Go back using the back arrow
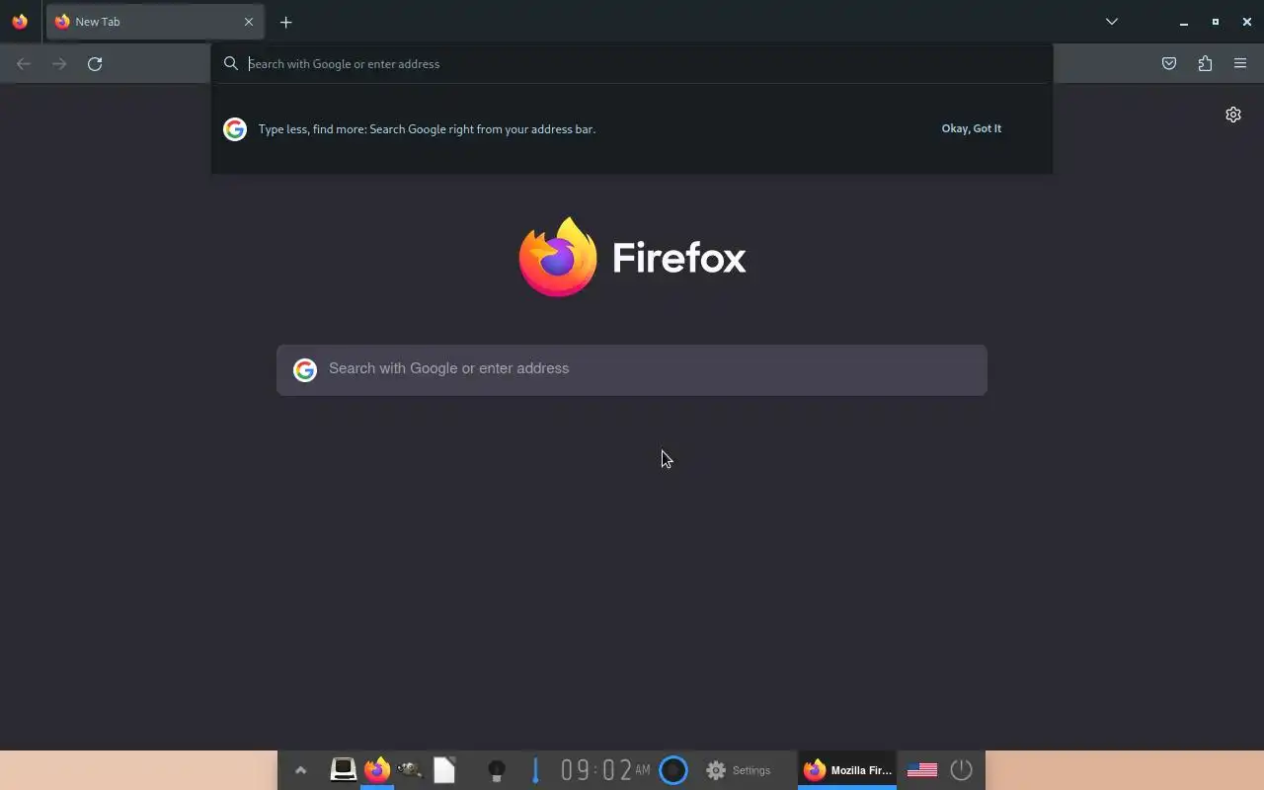The image size is (1264, 790). (x=24, y=63)
